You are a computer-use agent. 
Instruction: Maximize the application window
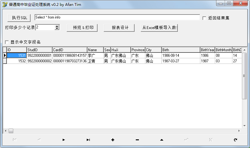pyautogui.click(x=229, y=3)
